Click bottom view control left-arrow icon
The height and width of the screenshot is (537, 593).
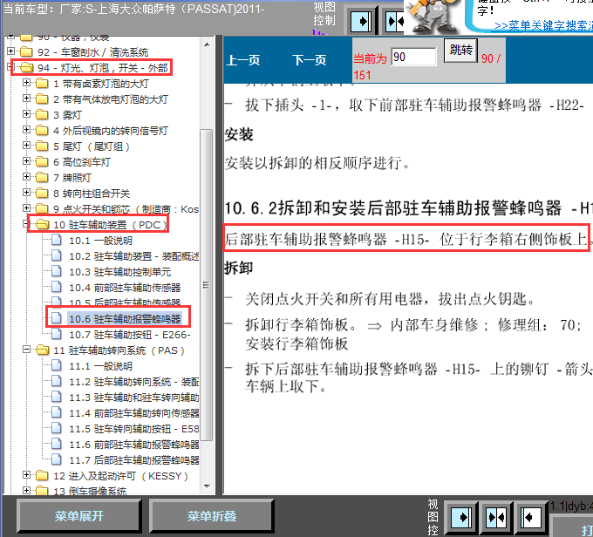[530, 517]
